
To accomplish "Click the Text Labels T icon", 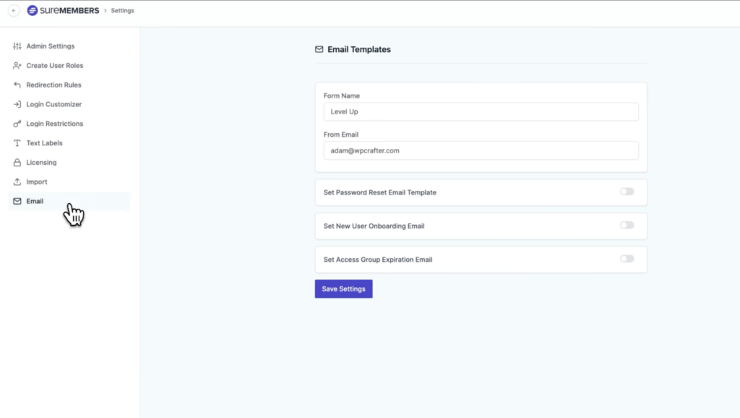I will click(17, 143).
